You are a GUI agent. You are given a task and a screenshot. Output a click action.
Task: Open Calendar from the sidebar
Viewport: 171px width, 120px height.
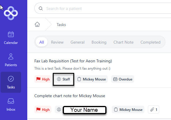coord(11,38)
